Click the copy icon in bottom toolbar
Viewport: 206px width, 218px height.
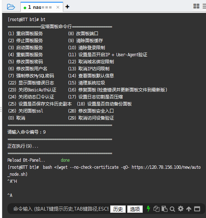[x=156, y=209]
